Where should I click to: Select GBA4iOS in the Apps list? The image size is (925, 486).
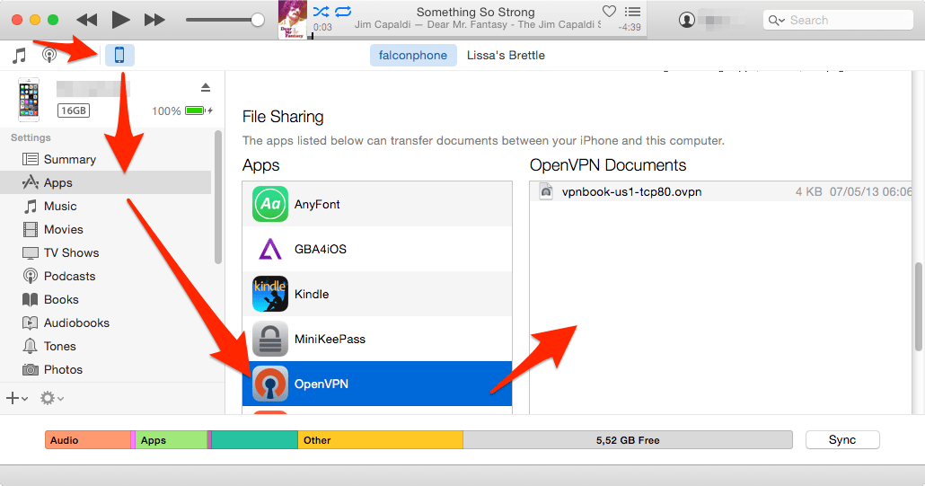pos(377,249)
